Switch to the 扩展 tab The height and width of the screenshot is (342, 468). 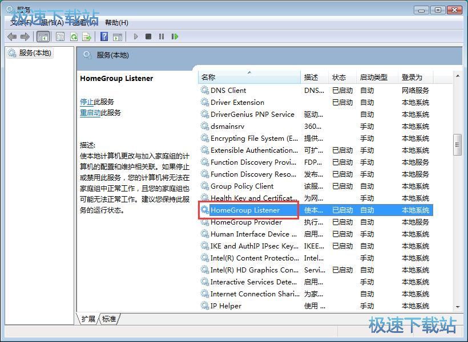click(88, 319)
